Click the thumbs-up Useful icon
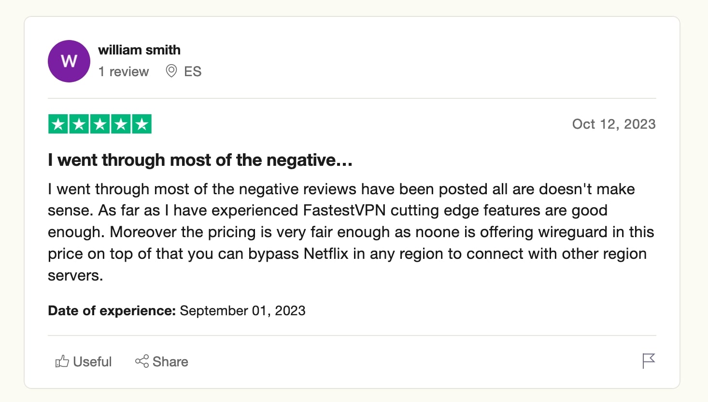Image resolution: width=708 pixels, height=402 pixels. point(62,361)
